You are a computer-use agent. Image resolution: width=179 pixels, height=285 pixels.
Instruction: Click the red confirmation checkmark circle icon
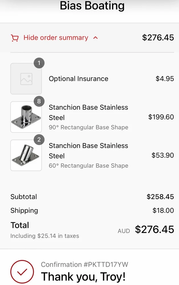tap(22, 272)
